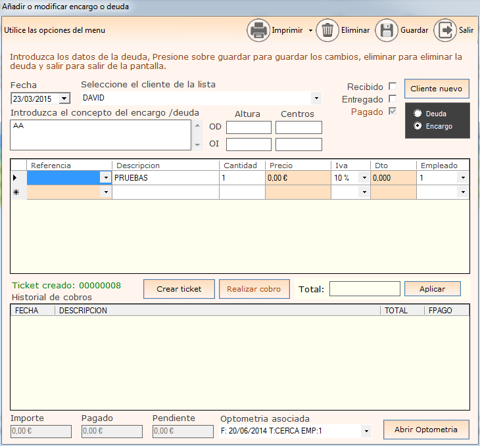Click the Descripcion column header
The image size is (480, 446).
[166, 165]
